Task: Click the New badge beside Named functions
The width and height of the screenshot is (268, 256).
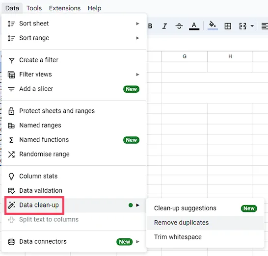Action: click(131, 140)
